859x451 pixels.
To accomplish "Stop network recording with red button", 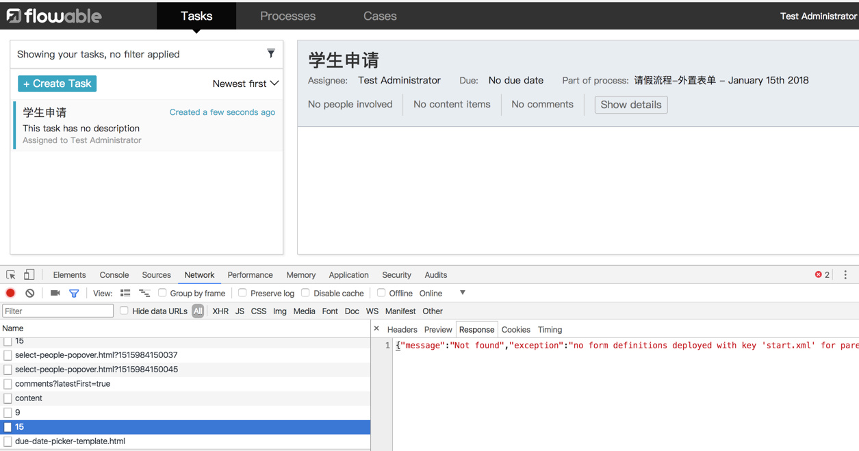I will (10, 293).
